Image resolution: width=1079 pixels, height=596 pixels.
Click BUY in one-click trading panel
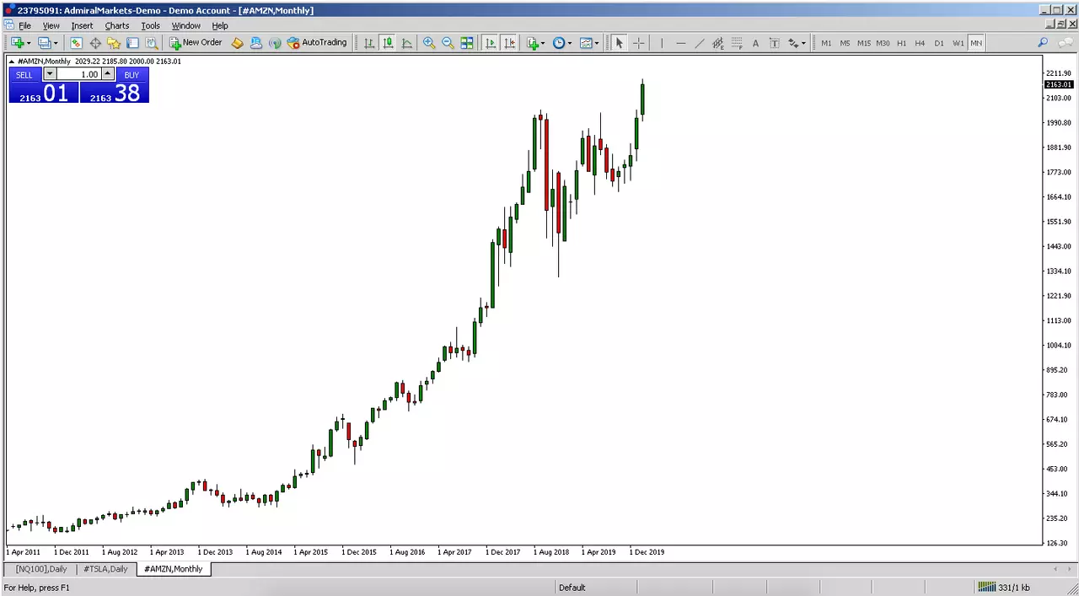tap(132, 75)
